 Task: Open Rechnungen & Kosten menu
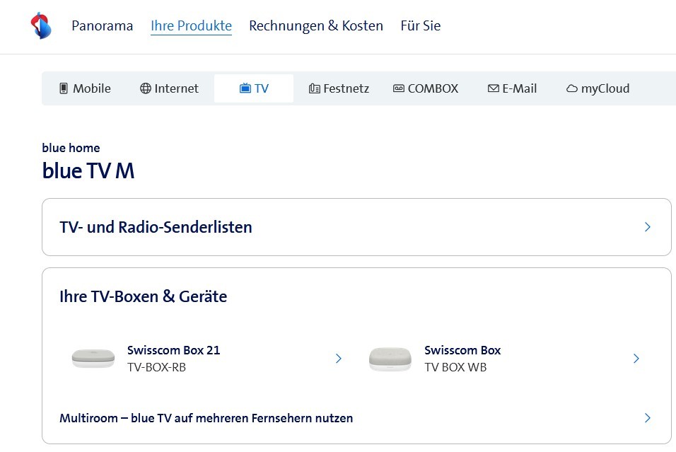click(316, 26)
